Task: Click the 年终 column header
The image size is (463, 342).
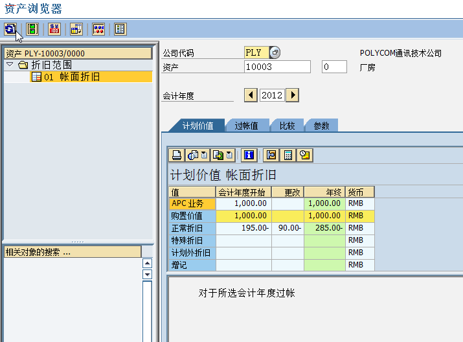Action: point(324,192)
